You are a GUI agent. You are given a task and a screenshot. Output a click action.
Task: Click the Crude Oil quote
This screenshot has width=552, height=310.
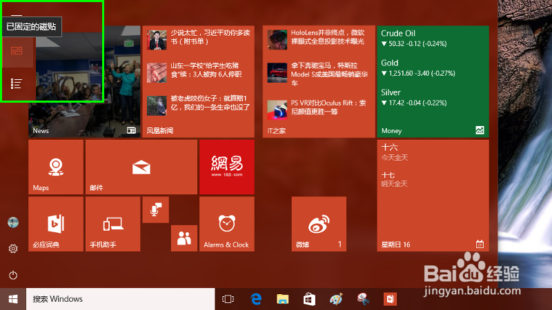(x=414, y=39)
